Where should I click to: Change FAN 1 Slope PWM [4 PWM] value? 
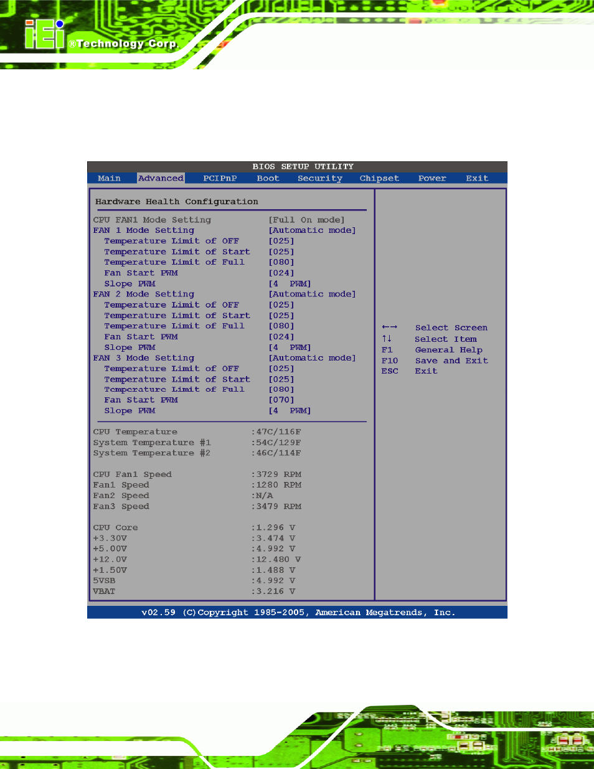290,284
